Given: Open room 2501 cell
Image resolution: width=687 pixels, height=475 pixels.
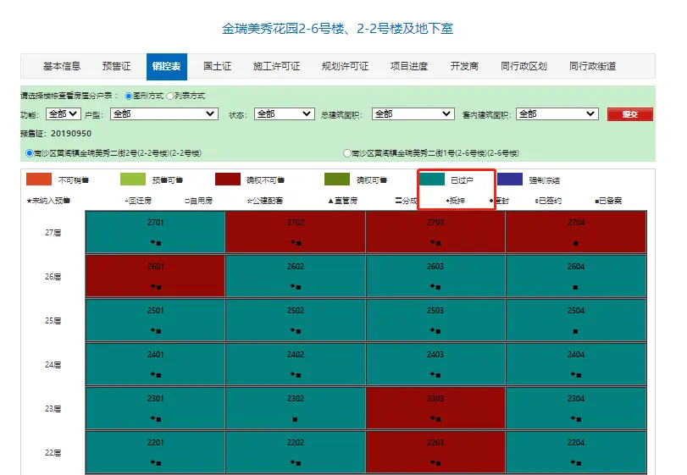Looking at the screenshot, I should coord(155,320).
